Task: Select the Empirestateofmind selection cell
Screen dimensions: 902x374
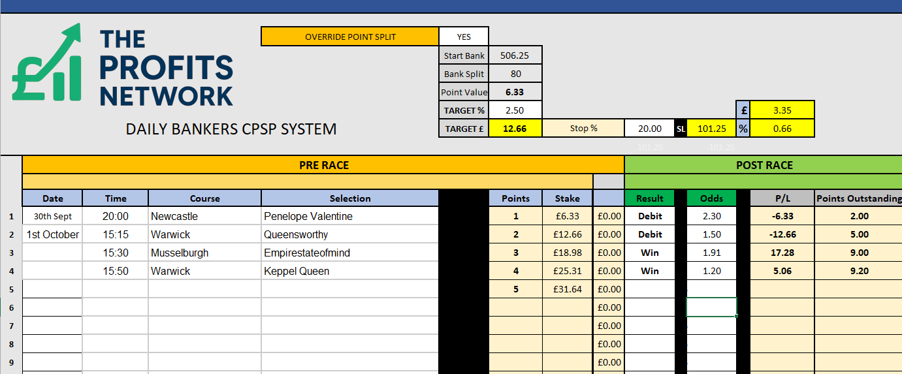Action: 349,253
